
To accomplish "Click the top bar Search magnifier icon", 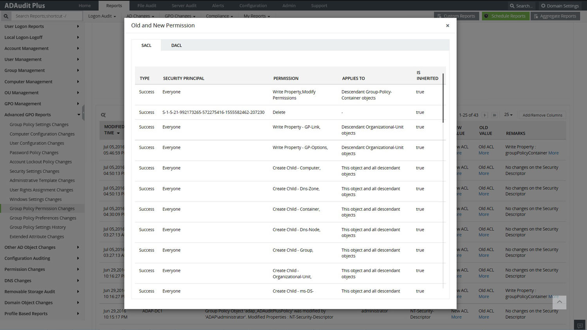I will click(512, 6).
